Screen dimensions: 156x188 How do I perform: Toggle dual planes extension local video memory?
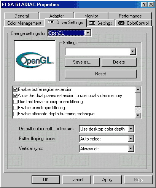pos(16,96)
